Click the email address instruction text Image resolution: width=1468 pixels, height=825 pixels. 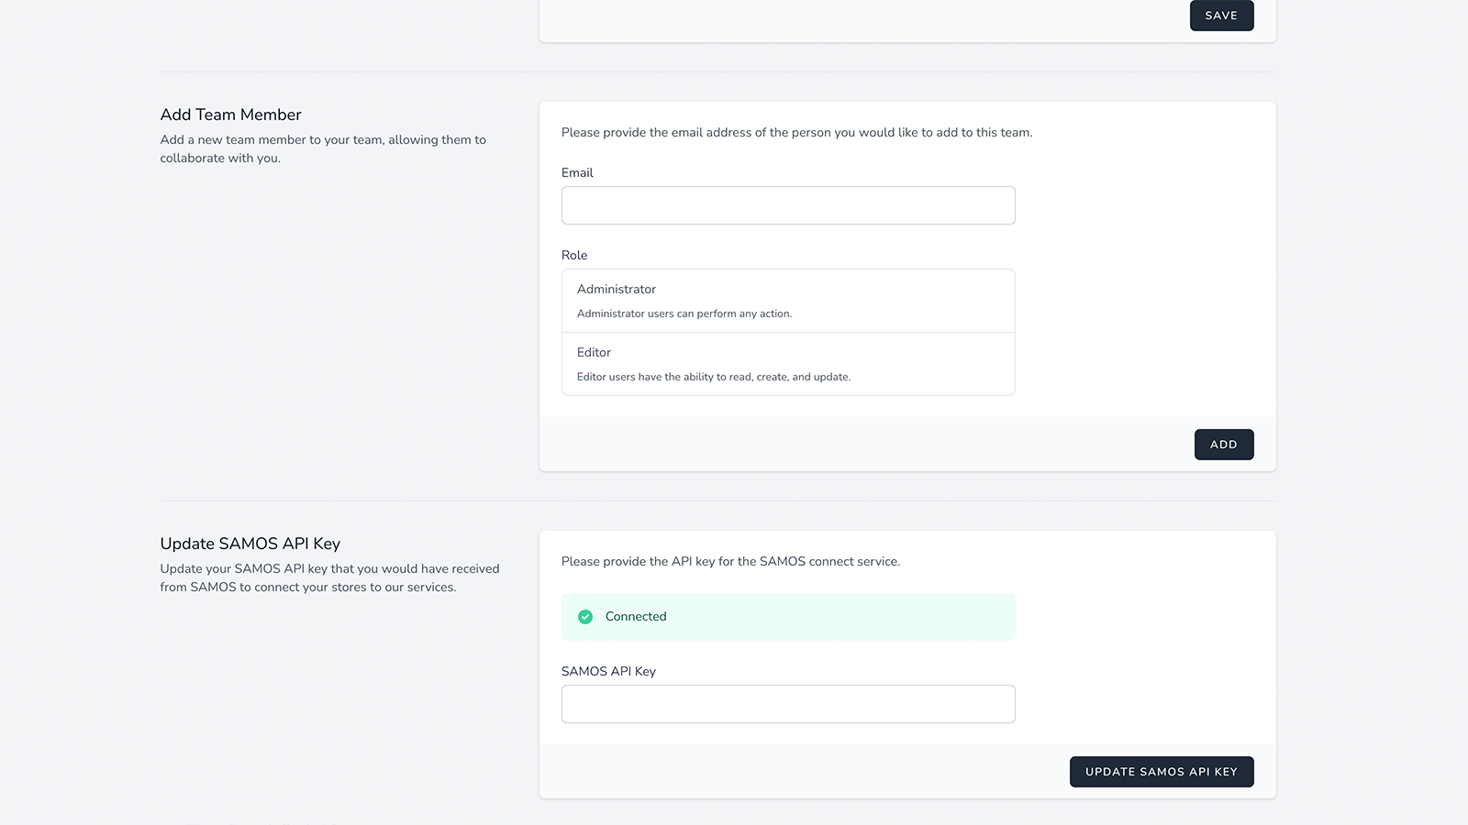pyautogui.click(x=796, y=132)
